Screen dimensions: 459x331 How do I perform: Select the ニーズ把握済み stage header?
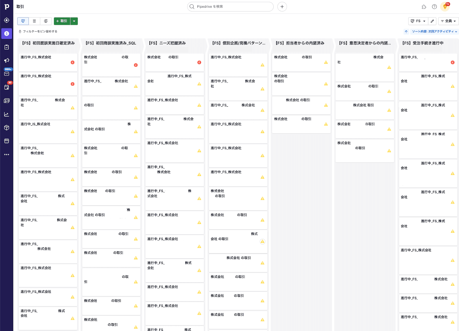[167, 43]
